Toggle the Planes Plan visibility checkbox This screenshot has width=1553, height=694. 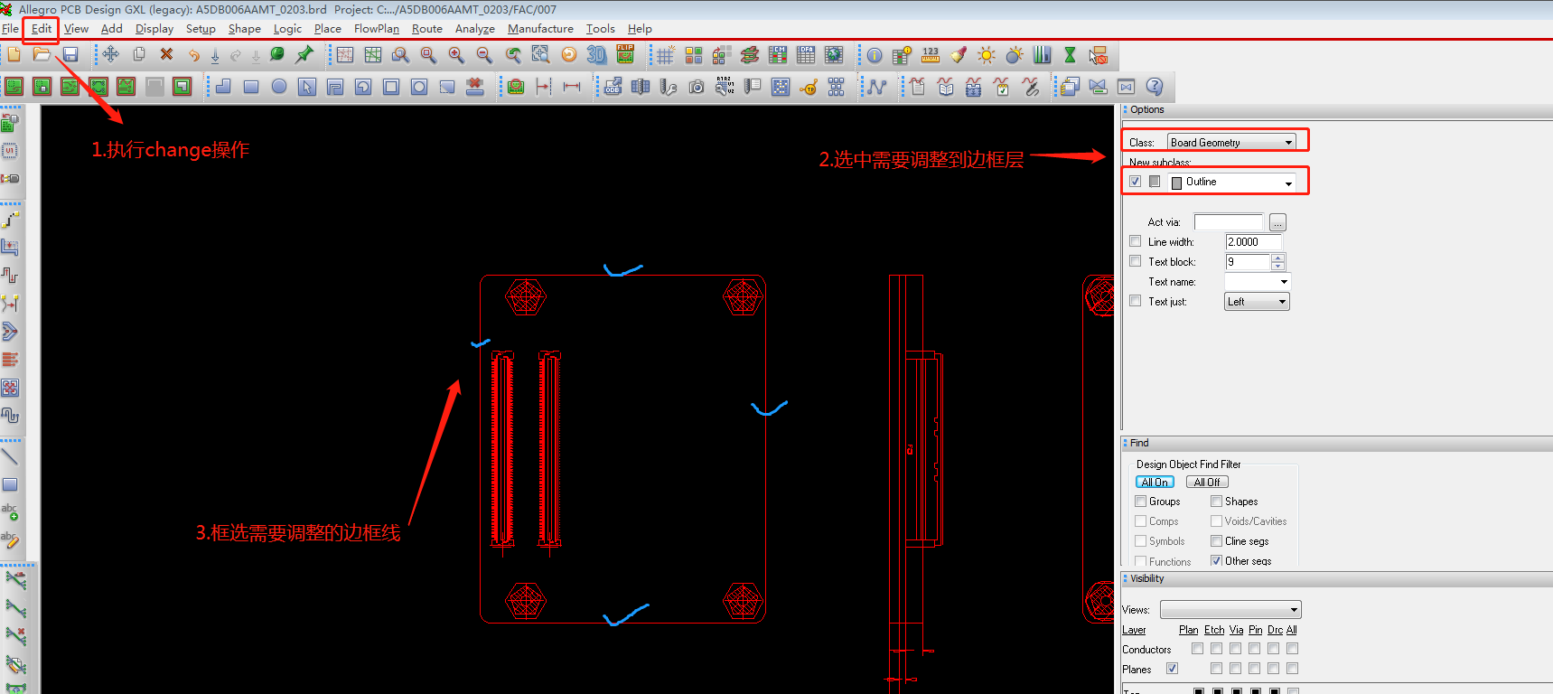coord(1172,669)
